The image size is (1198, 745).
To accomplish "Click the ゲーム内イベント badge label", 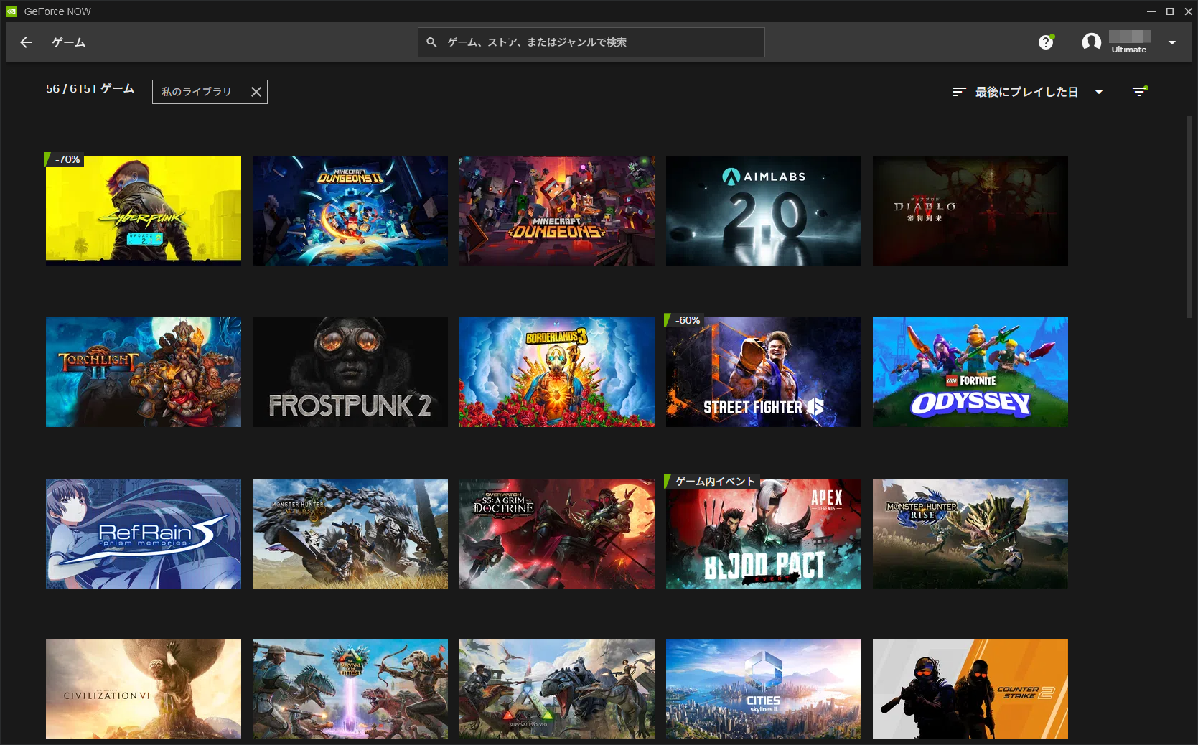I will [712, 481].
